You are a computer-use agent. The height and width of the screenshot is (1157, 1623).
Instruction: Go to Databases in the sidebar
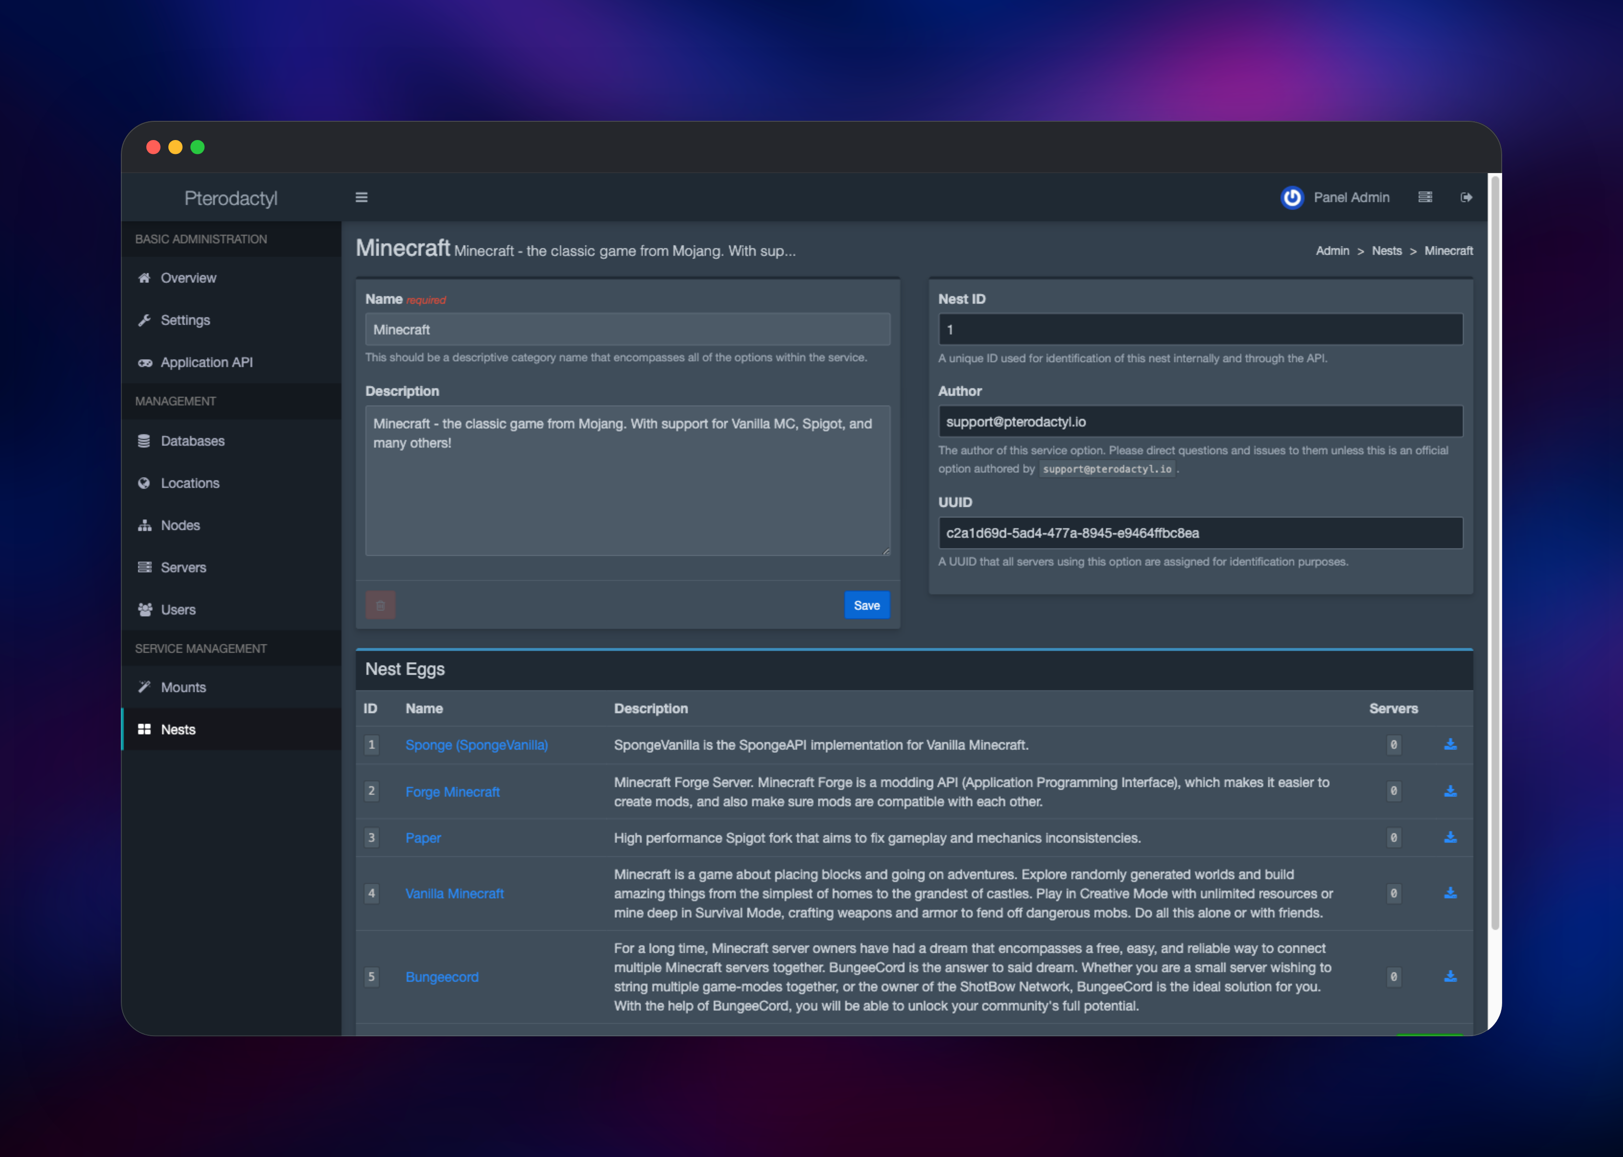232,441
